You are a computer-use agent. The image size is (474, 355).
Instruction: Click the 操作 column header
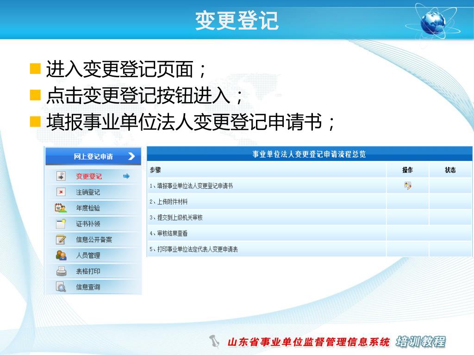click(x=407, y=170)
